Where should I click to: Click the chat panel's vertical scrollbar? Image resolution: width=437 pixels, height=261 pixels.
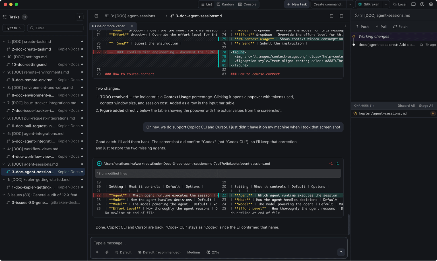click(x=349, y=225)
